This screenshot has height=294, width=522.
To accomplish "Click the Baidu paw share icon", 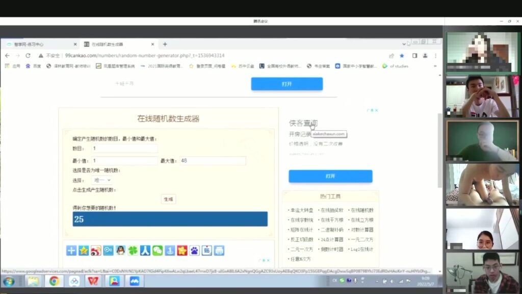I will (194, 251).
